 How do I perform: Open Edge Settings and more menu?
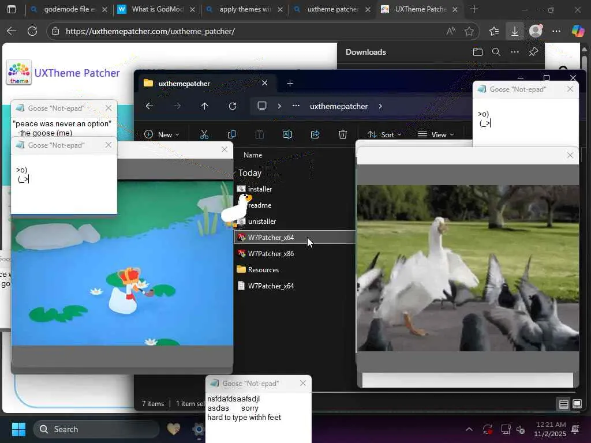pos(556,31)
